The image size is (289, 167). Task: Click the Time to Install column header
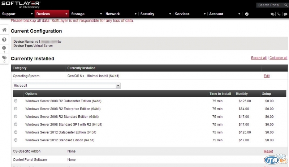(x=220, y=94)
